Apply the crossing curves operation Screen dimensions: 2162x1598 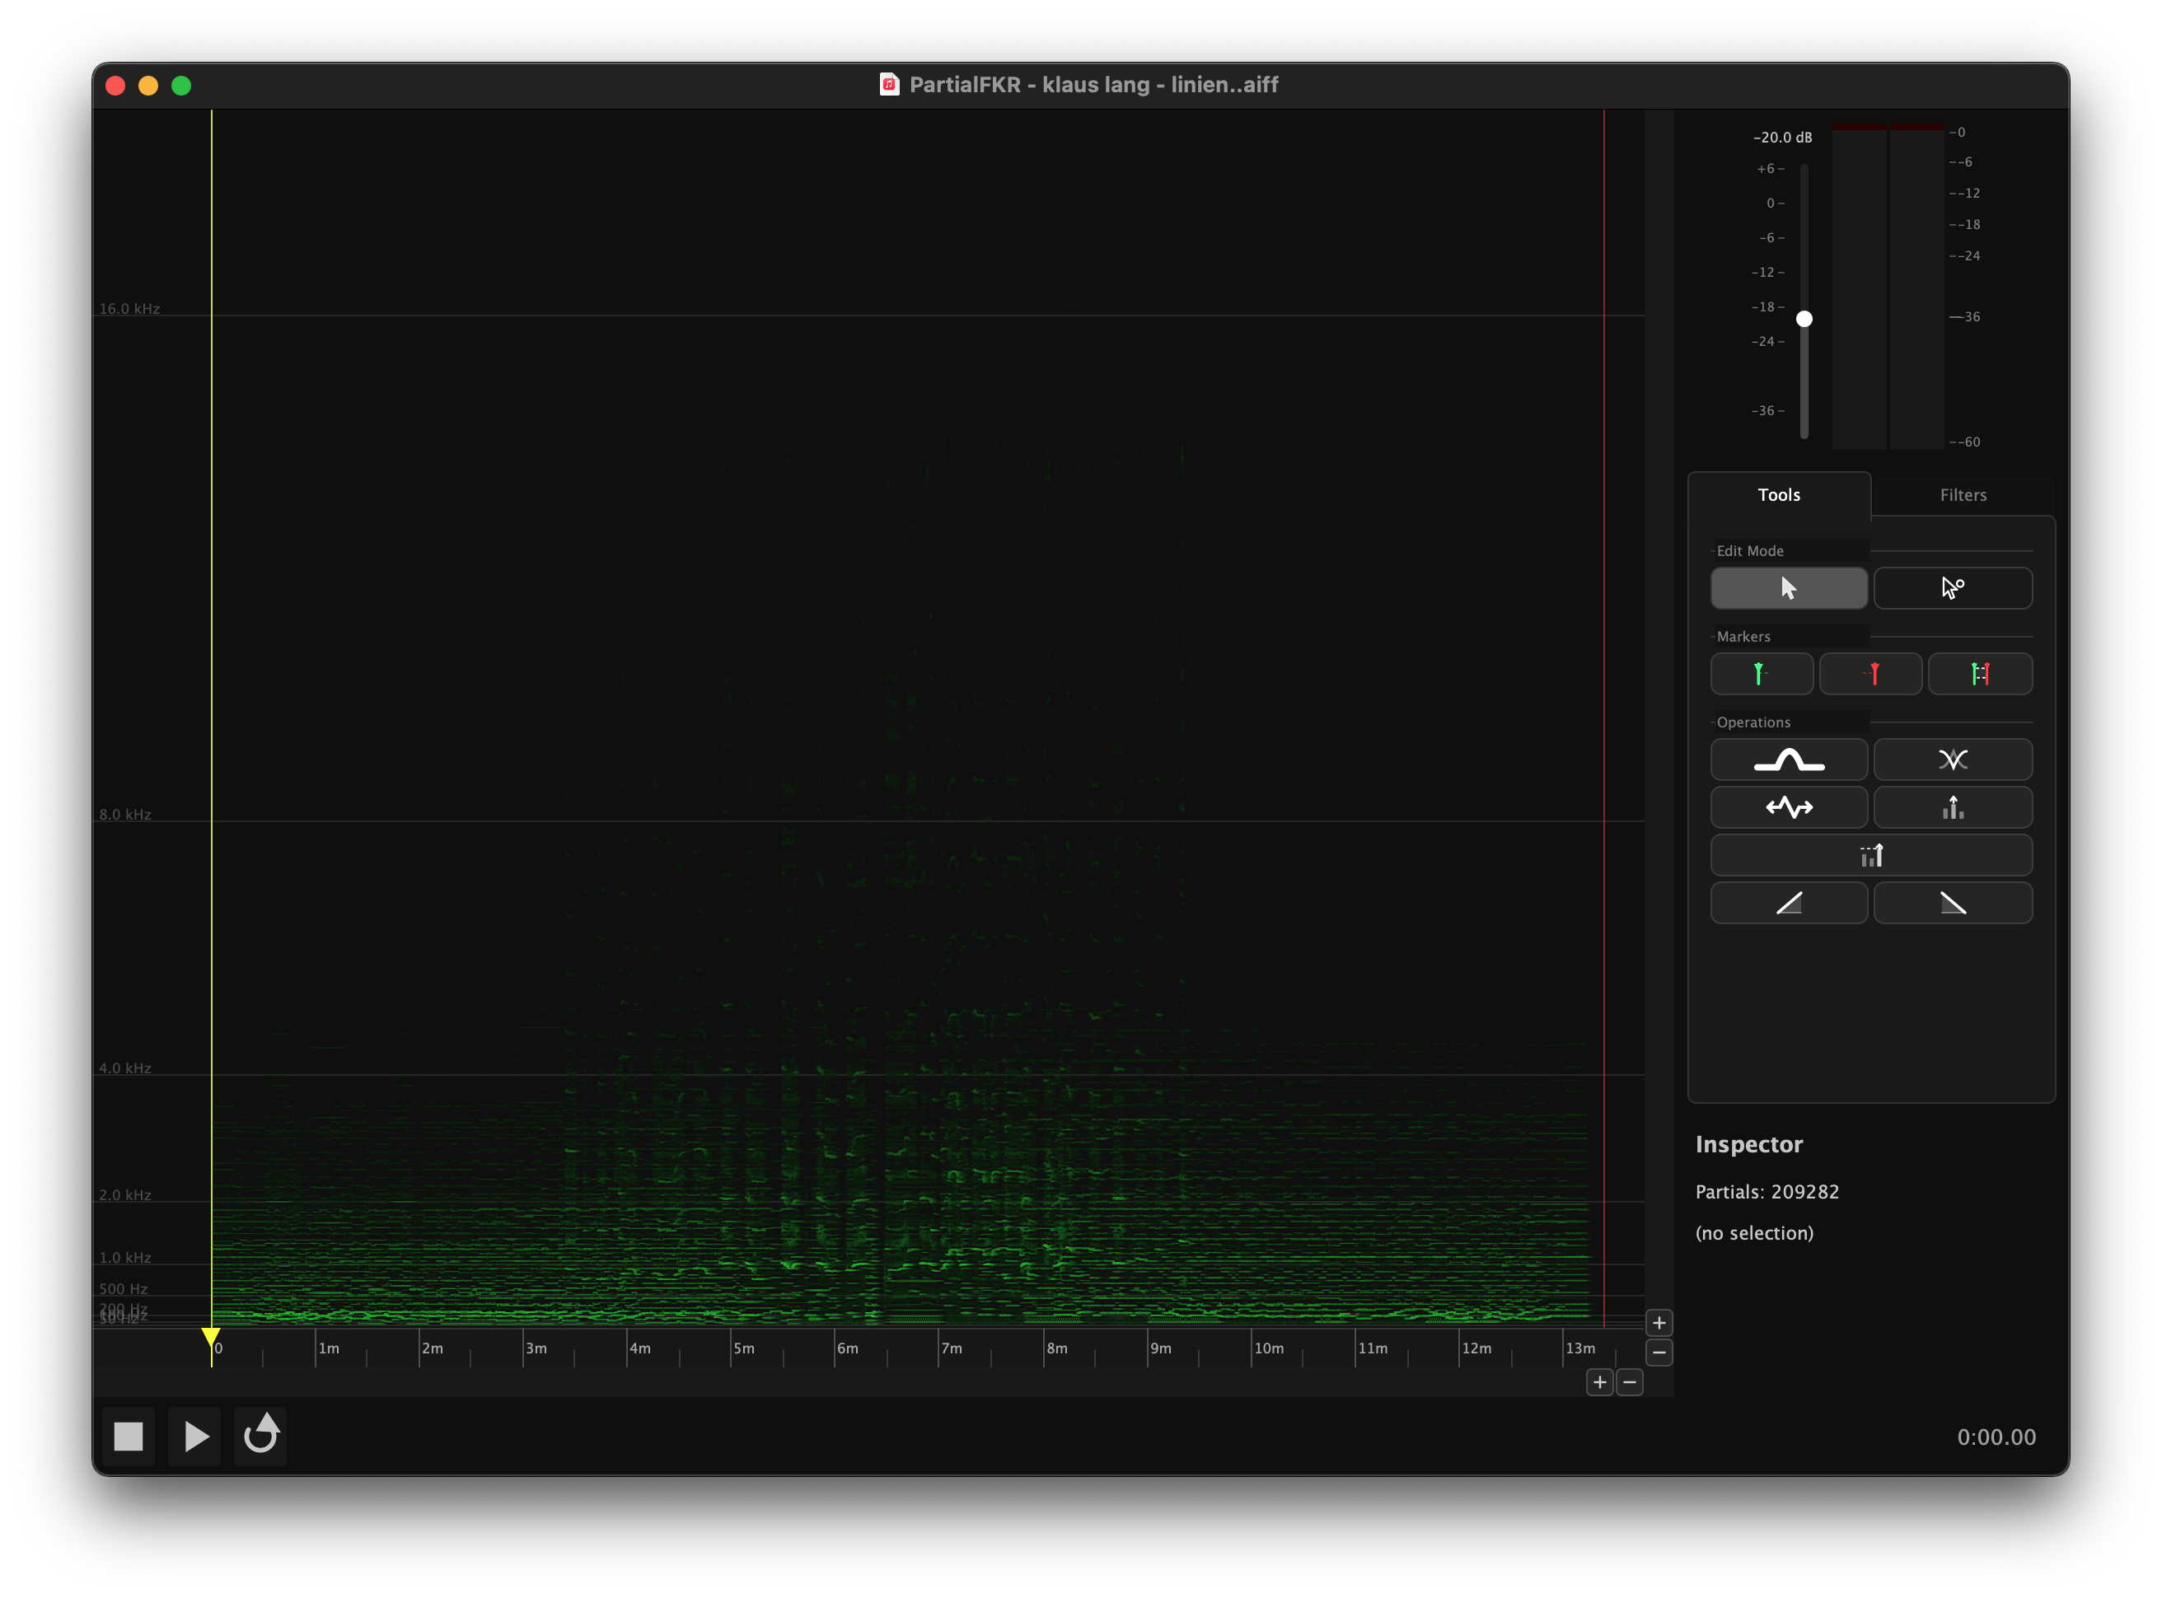coord(1952,759)
